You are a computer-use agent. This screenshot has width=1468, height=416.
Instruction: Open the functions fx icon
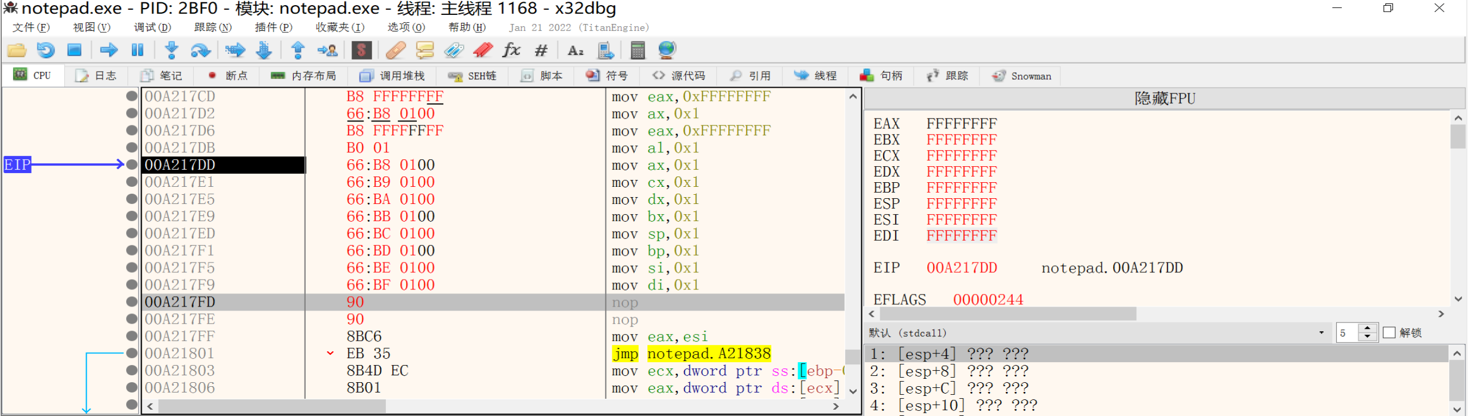coord(512,50)
